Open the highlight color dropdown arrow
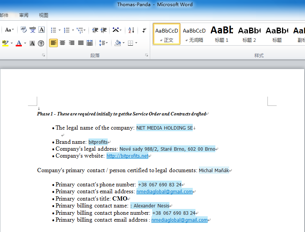Viewport: 305px width, 232px height. pyautogui.click(x=11, y=43)
